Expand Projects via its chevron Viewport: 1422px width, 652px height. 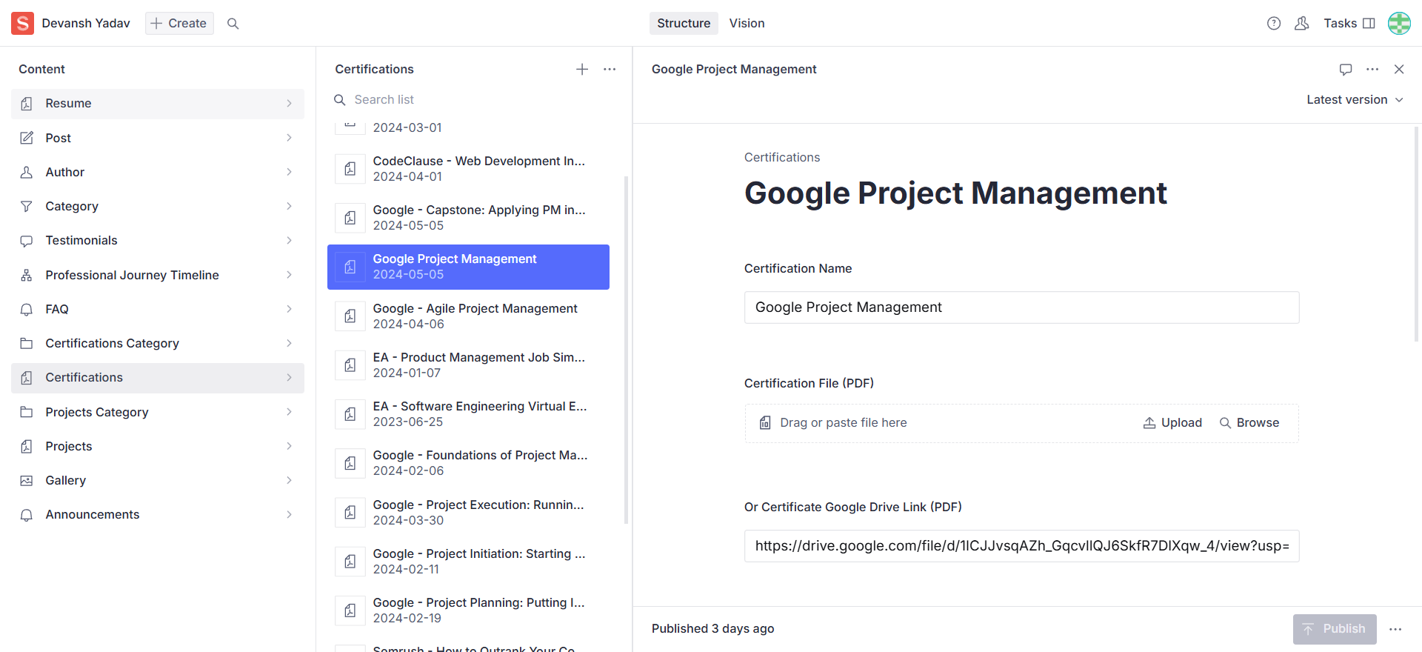point(289,446)
